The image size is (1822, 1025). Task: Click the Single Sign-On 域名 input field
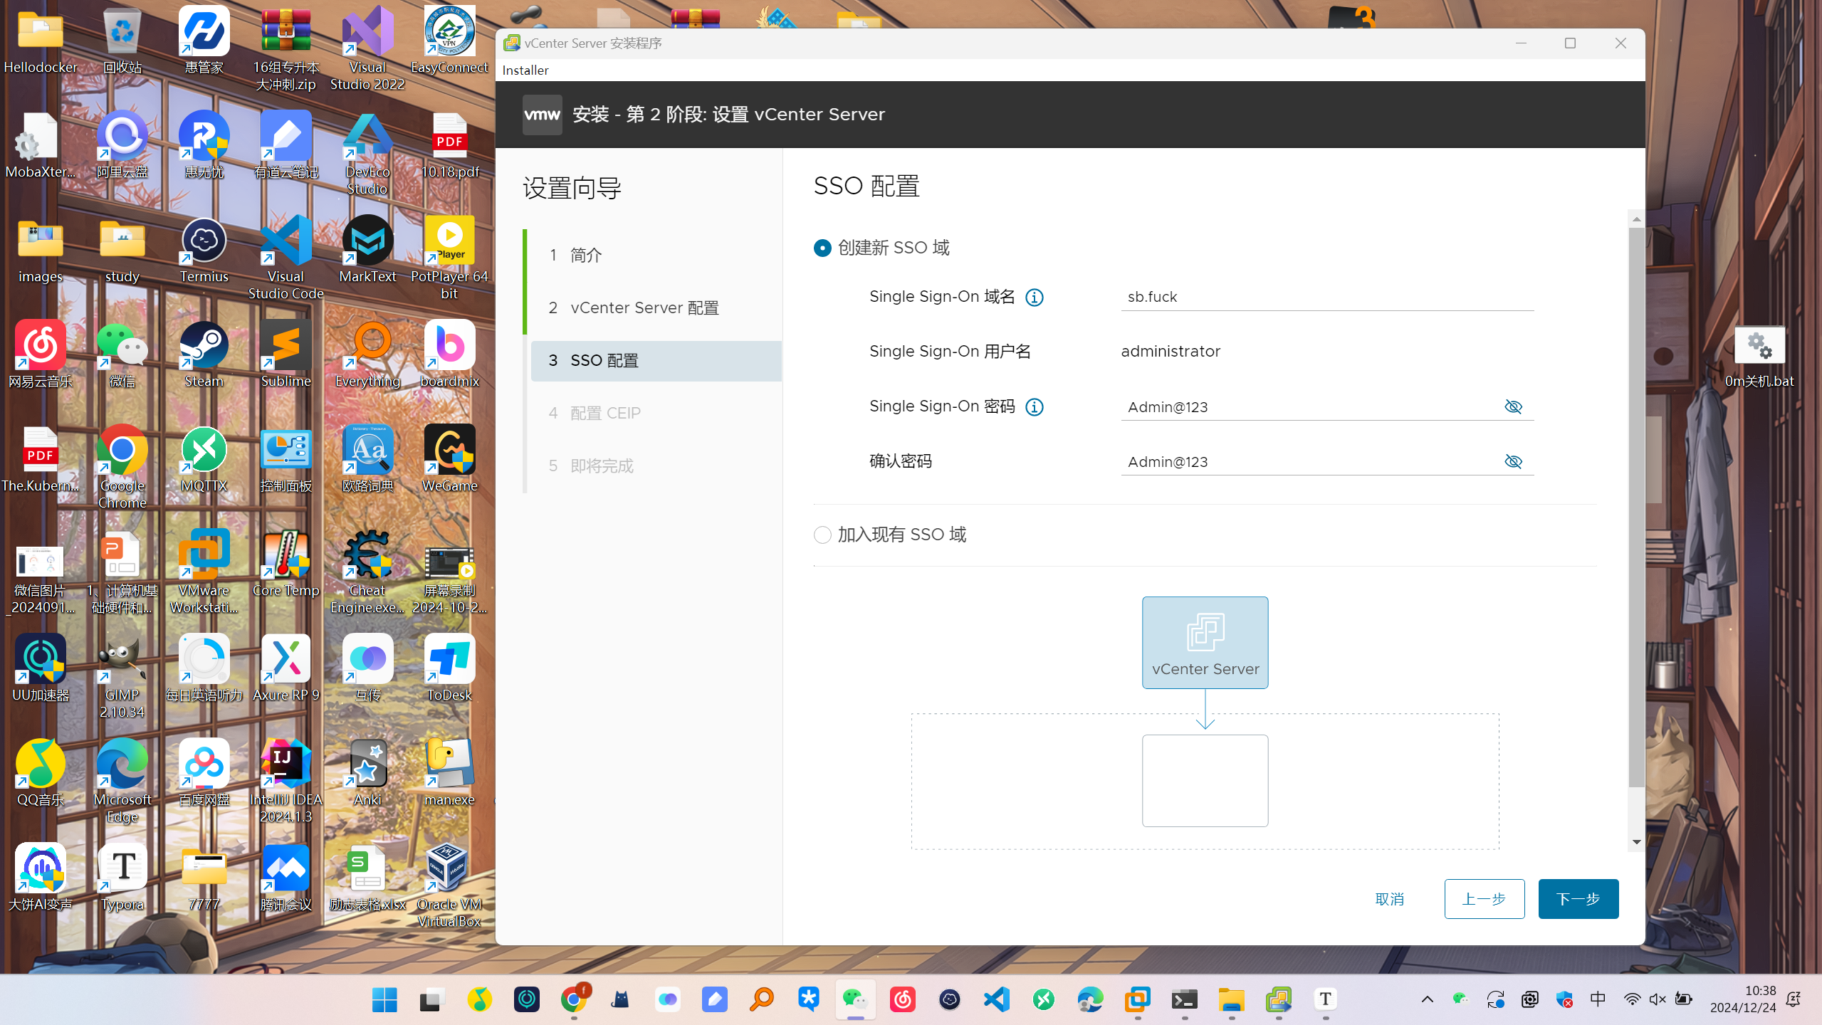1327,297
